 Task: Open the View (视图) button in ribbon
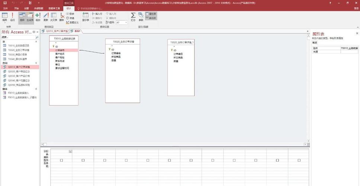point(4,17)
